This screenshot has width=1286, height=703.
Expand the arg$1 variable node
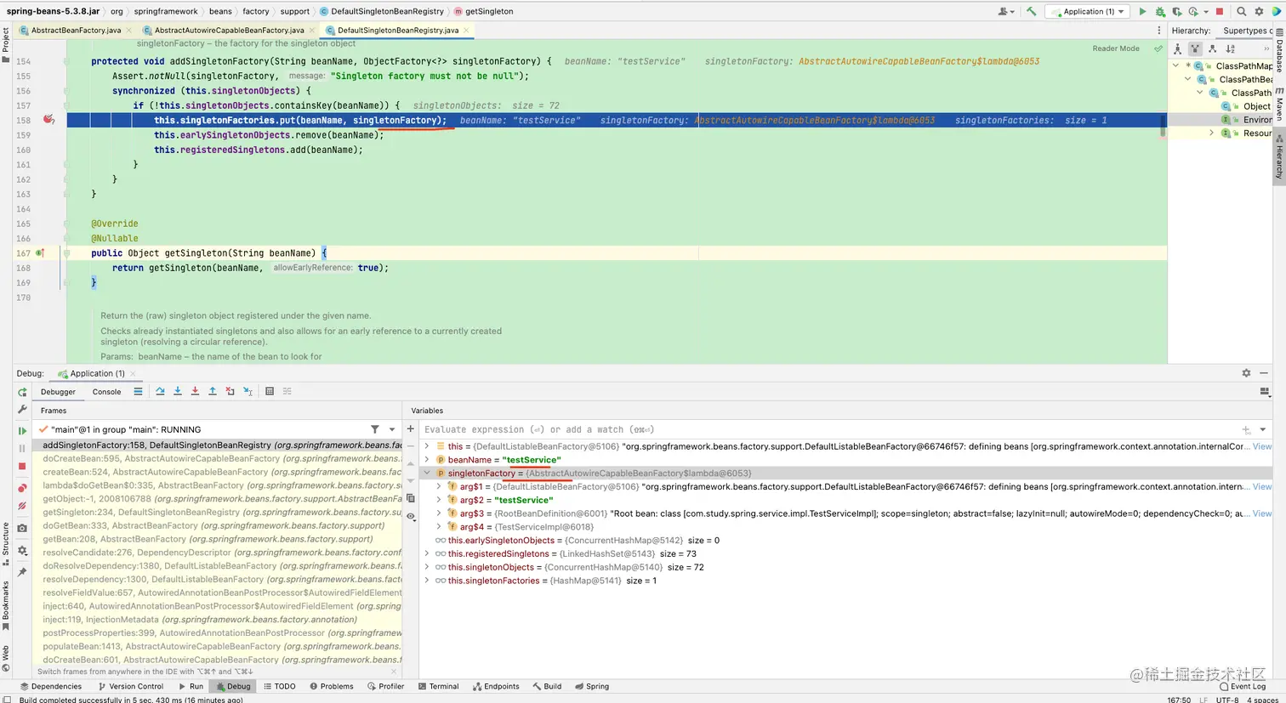coord(439,487)
